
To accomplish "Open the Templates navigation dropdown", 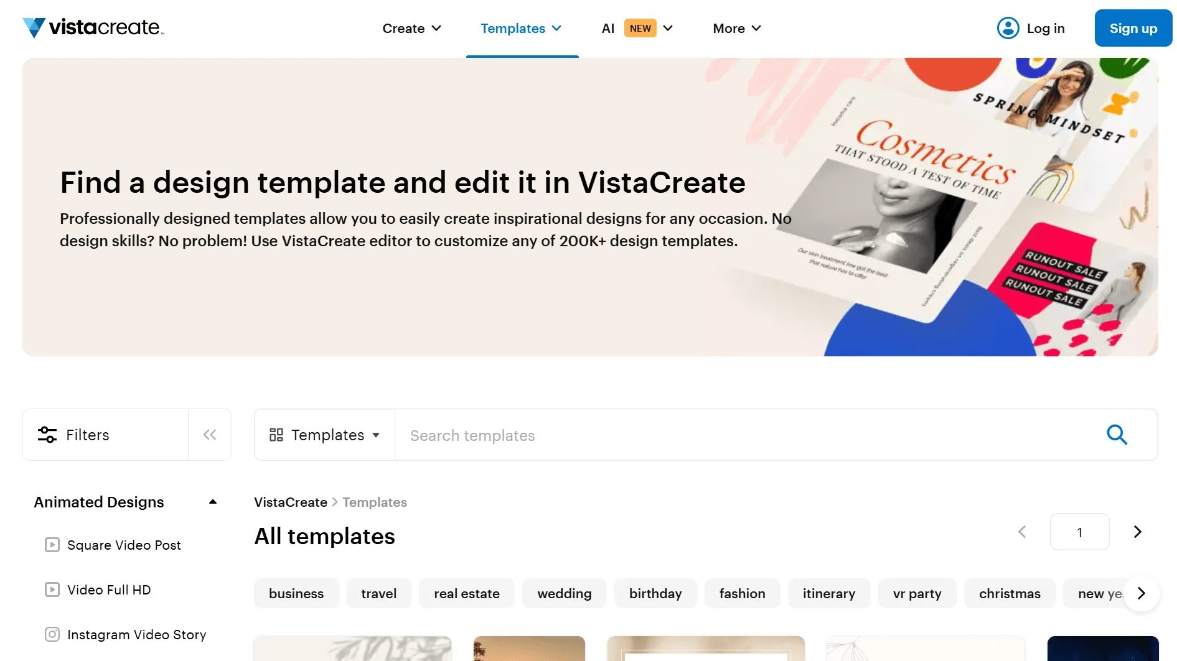I will 522,28.
